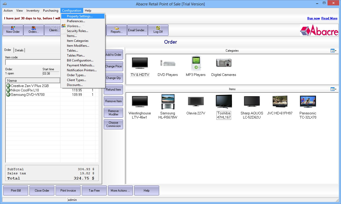Open the Email Sender toolbar button

pos(137,30)
